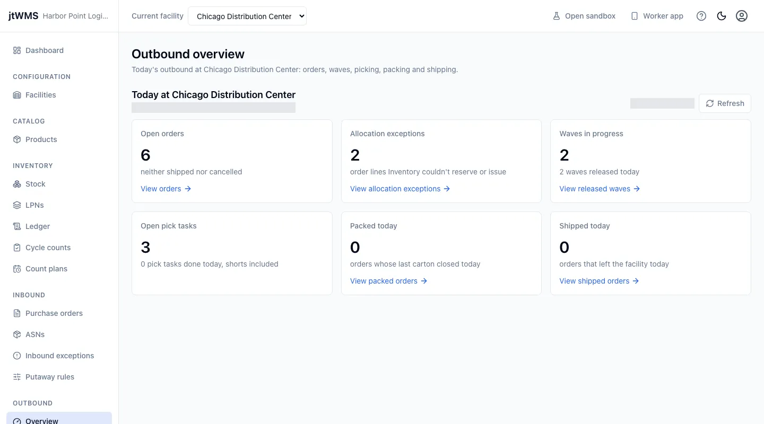Image resolution: width=764 pixels, height=424 pixels.
Task: Follow the View shipped orders link
Action: (600, 281)
